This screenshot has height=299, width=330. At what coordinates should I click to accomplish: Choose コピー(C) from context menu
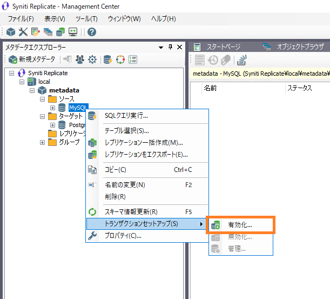[147, 170]
